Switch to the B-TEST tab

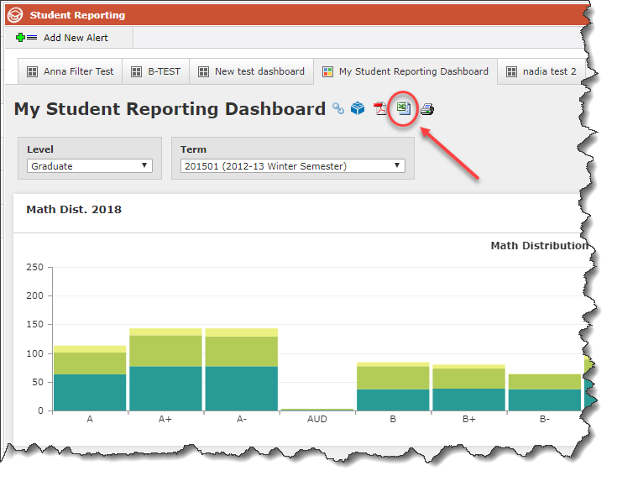tap(155, 71)
